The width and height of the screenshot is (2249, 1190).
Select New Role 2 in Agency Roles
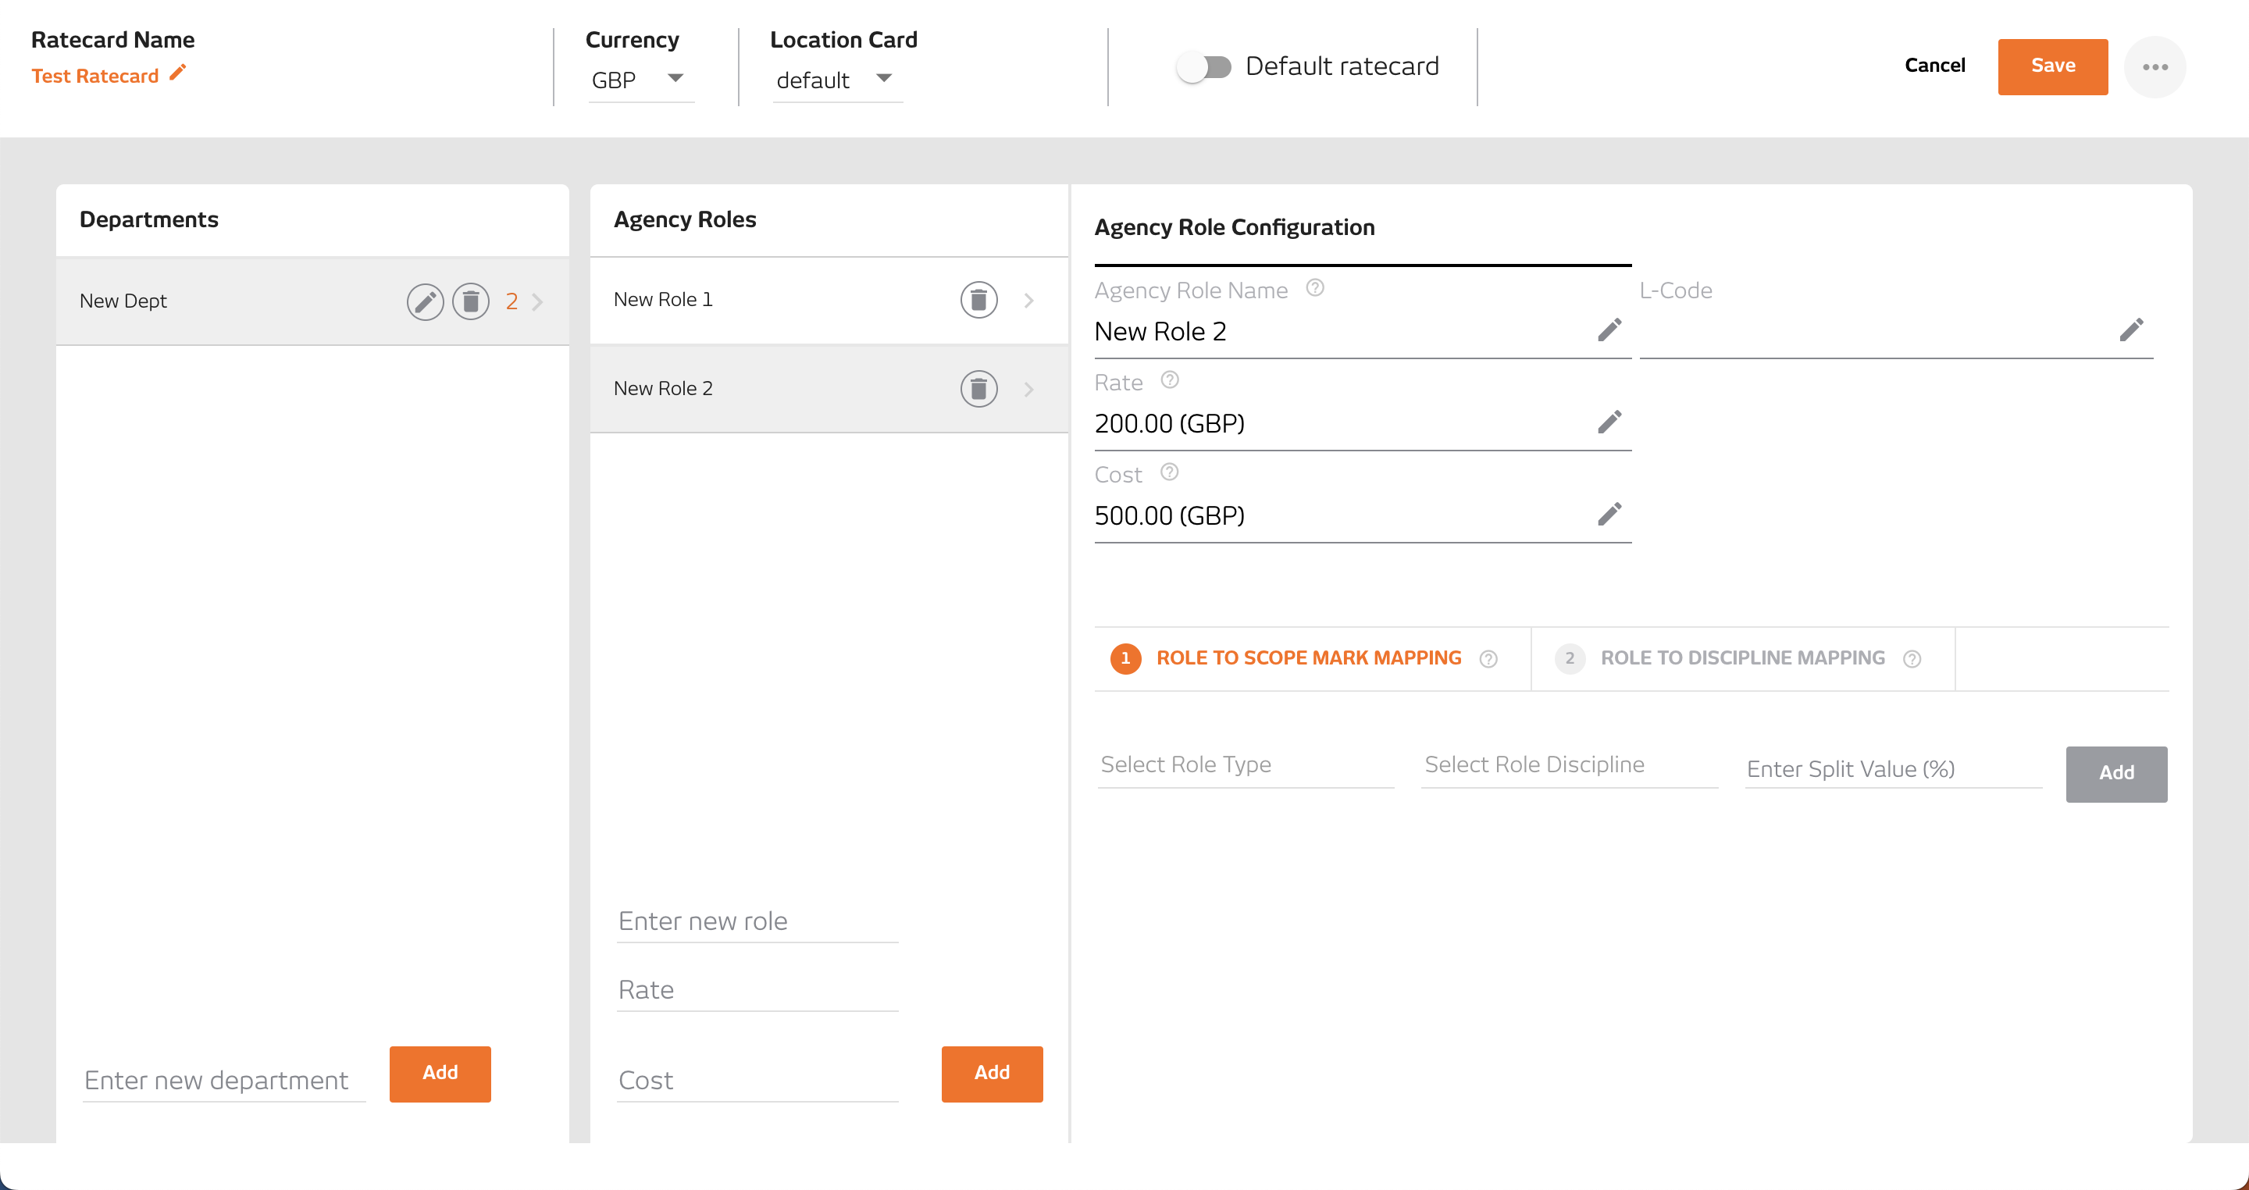click(x=829, y=389)
